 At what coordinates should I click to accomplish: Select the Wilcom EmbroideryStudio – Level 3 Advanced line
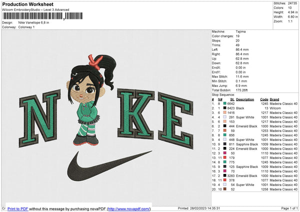click(35, 10)
